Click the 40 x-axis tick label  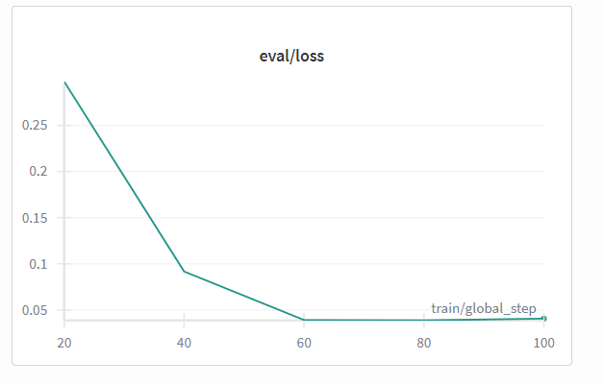(x=184, y=343)
